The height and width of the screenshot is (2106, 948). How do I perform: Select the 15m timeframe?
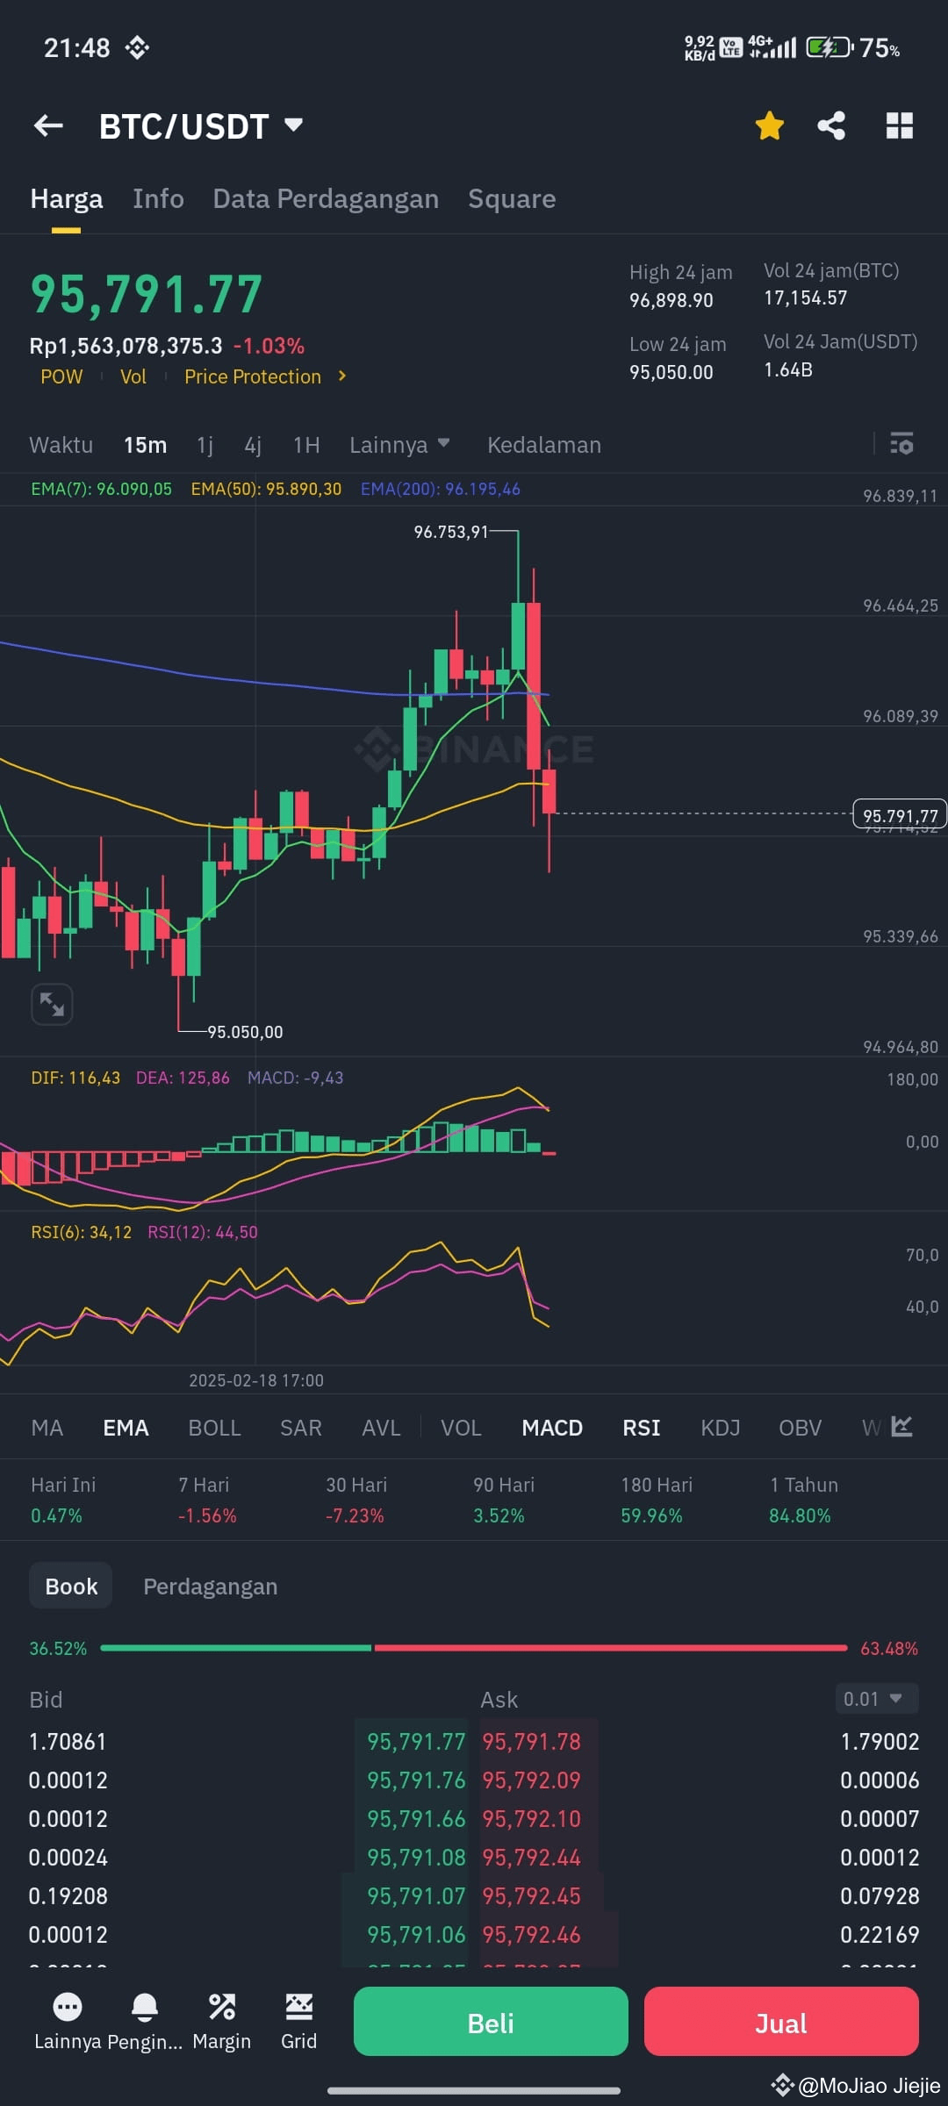click(x=145, y=445)
